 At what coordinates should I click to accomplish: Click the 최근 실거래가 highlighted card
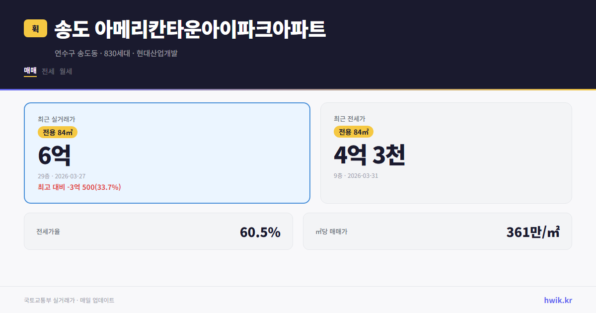(x=166, y=153)
